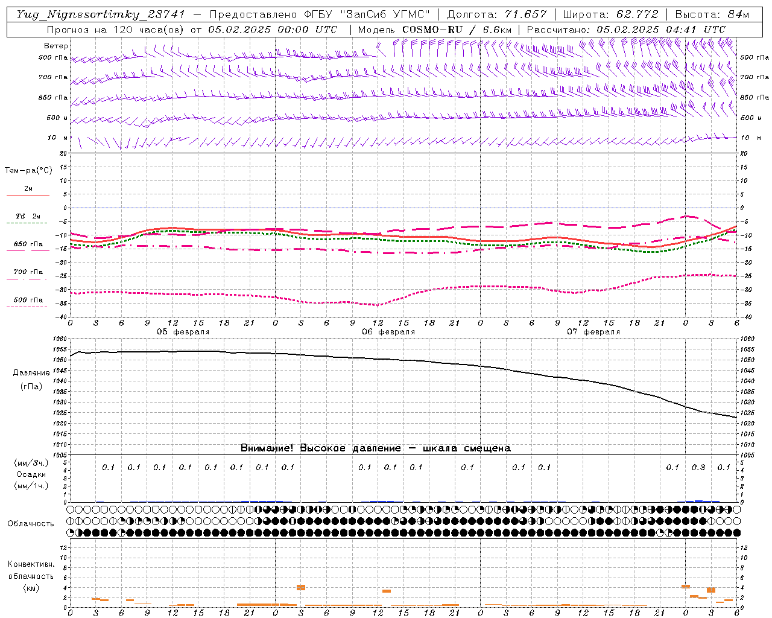Screen dimensions: 772x618
Task: Click the '(мм/1ч.)' precipitation unit label
Action: [31, 486]
